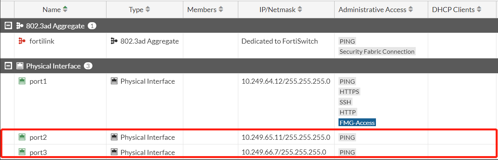Select the port3 interface name
The image size is (498, 160).
click(x=38, y=152)
